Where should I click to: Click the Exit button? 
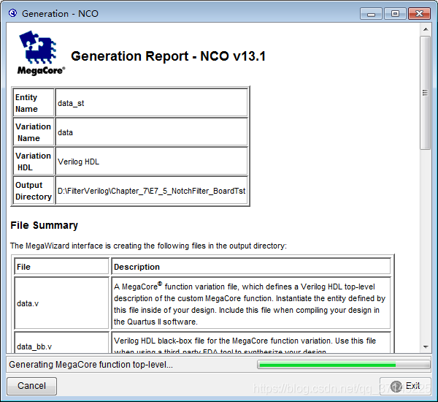pos(404,386)
